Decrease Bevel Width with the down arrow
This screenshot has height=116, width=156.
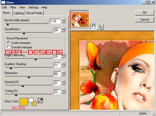[x=63, y=22]
